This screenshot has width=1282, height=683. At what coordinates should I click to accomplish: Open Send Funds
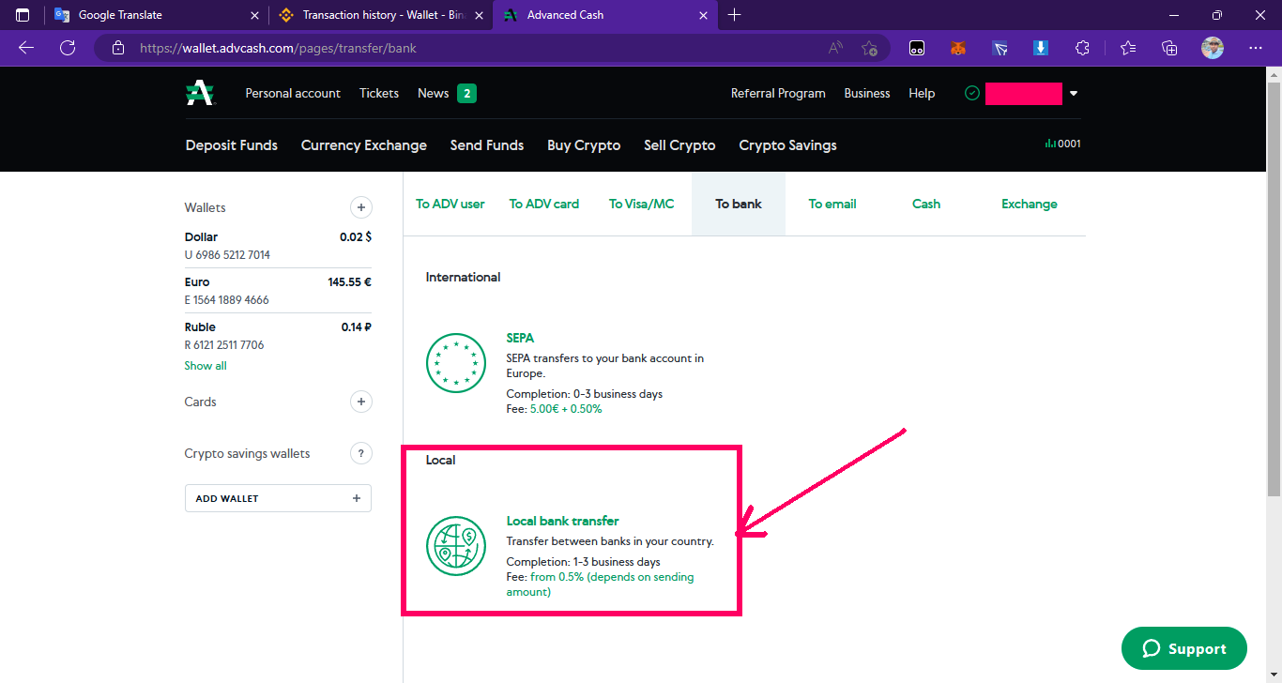coord(487,145)
